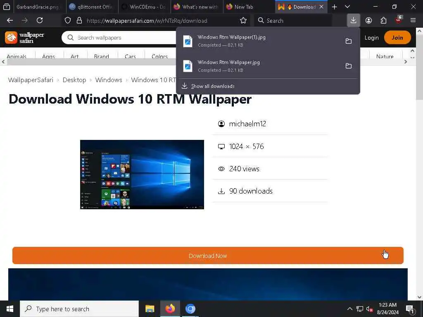
Task: Open the tracking protection shield icon
Action: tap(68, 21)
